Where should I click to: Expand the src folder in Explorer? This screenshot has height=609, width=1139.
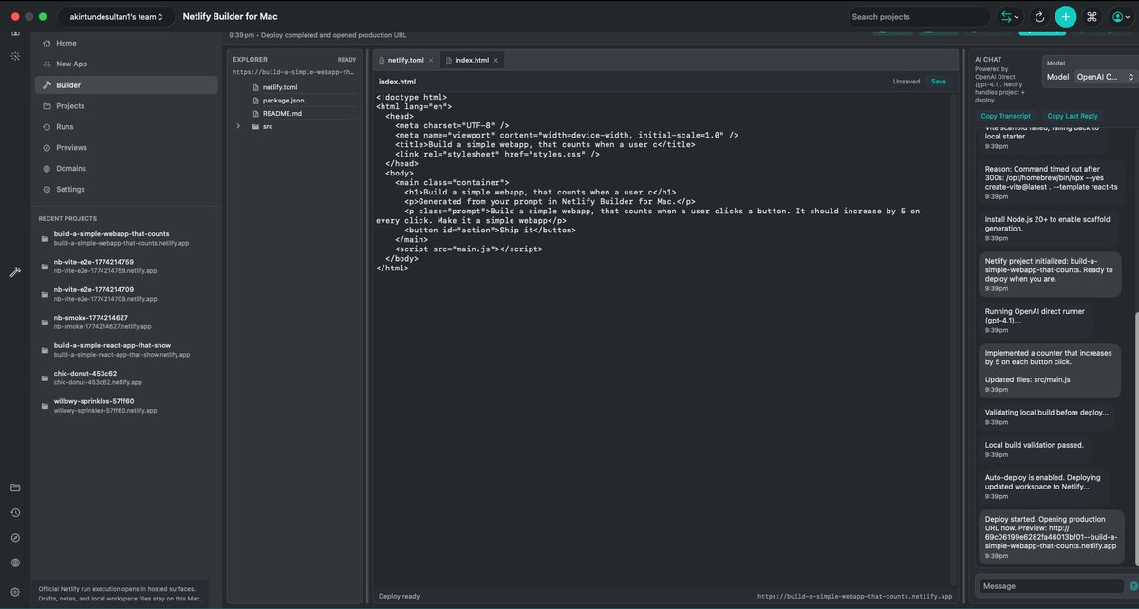pos(239,126)
